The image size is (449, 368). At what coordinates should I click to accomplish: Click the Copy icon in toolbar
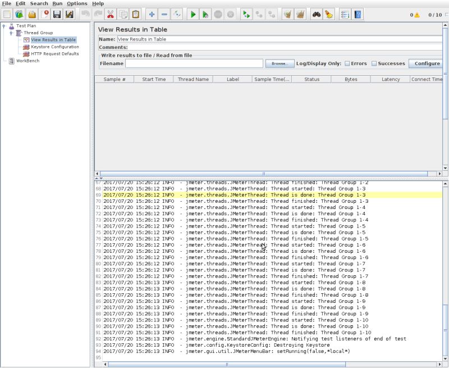123,15
